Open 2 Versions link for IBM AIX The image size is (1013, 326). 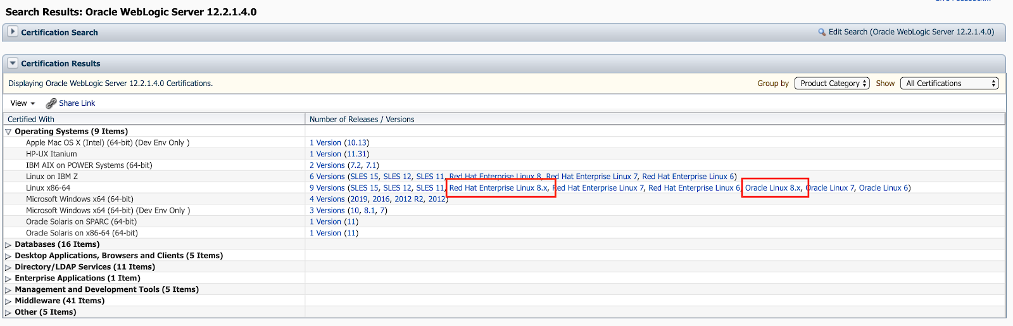(x=327, y=165)
